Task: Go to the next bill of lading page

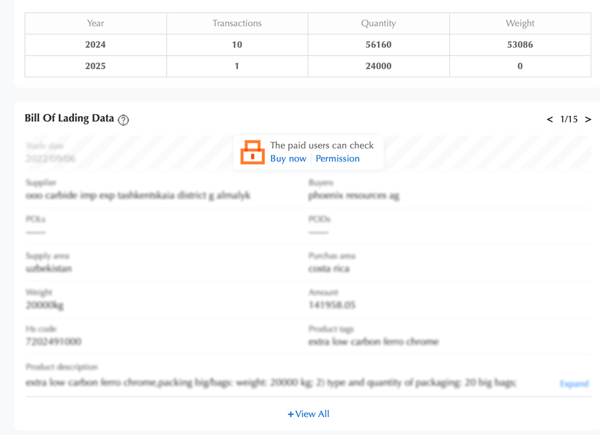Action: point(588,119)
